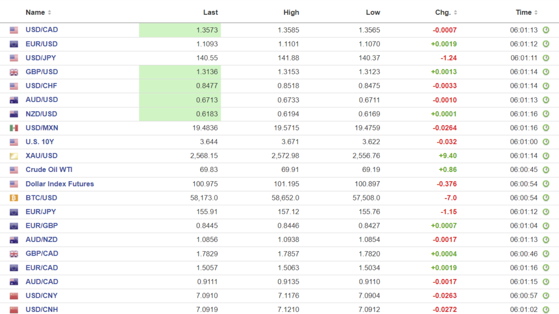Image resolution: width=559 pixels, height=314 pixels.
Task: Click the clock icon in the EUR/GBP row
Action: 545,226
